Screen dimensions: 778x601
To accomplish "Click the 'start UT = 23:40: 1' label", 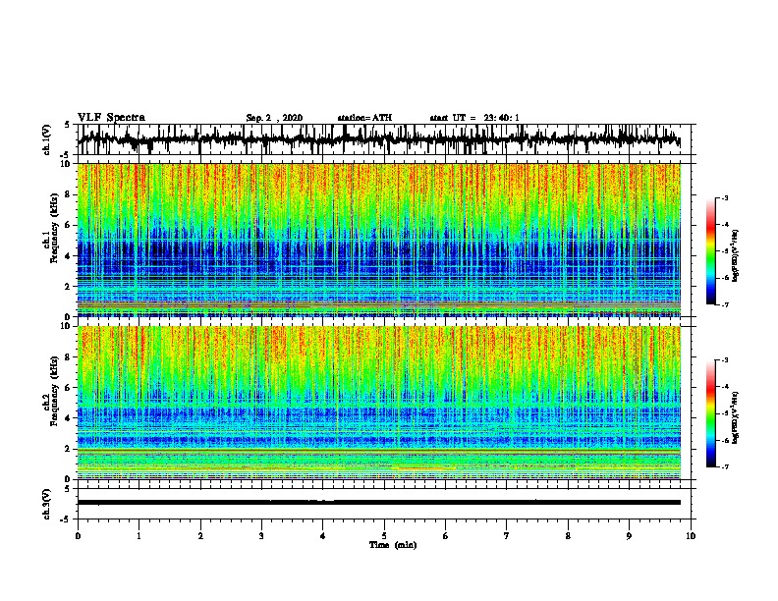I will [x=474, y=118].
